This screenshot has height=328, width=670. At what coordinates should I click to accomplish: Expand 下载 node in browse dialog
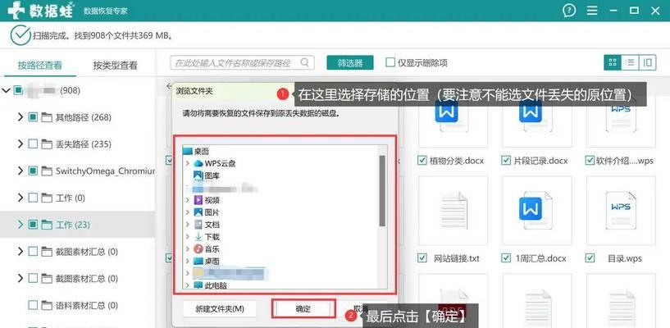tap(188, 237)
